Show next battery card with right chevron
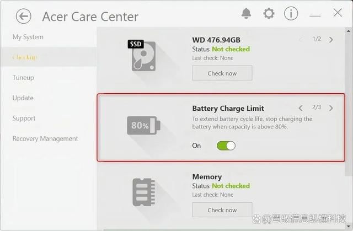The image size is (353, 231). click(x=331, y=108)
